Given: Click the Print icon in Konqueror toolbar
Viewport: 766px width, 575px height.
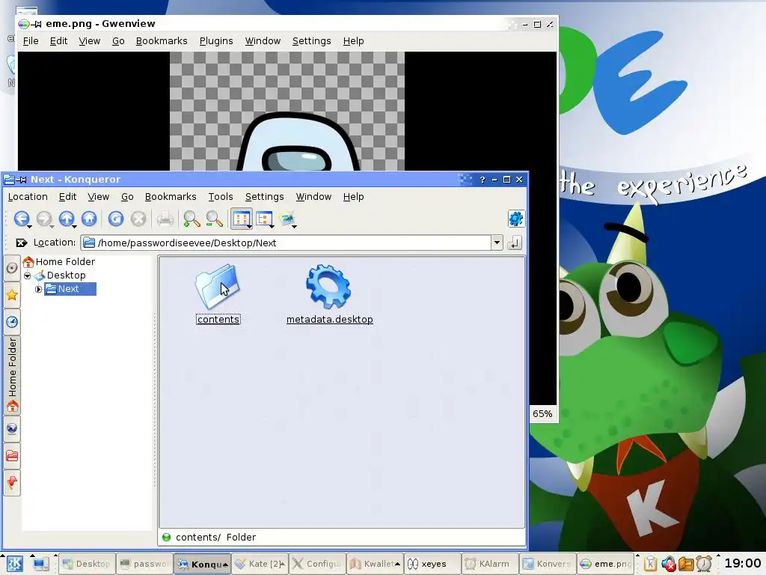Looking at the screenshot, I should click(x=165, y=219).
